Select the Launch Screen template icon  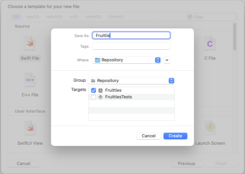210,128
